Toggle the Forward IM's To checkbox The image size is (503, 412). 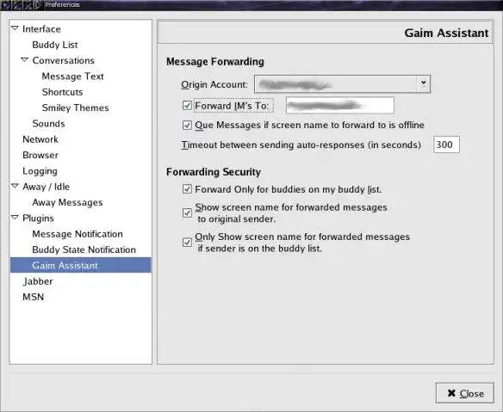pyautogui.click(x=187, y=106)
